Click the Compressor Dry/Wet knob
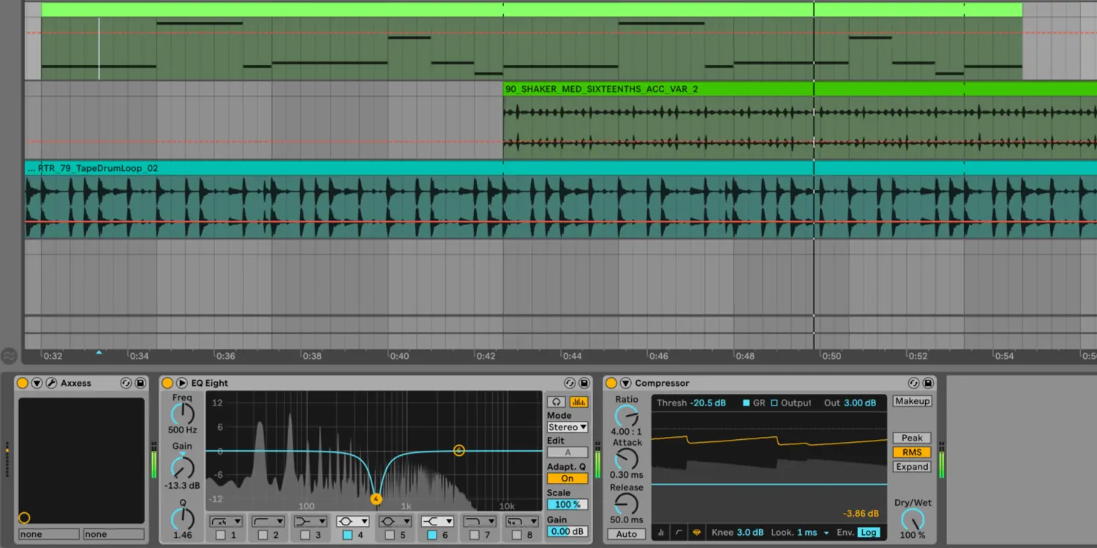The width and height of the screenshot is (1097, 548). 913,520
